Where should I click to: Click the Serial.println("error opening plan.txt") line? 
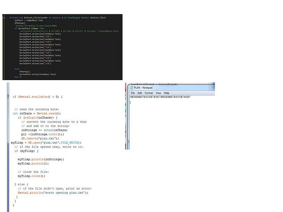coord(53,193)
